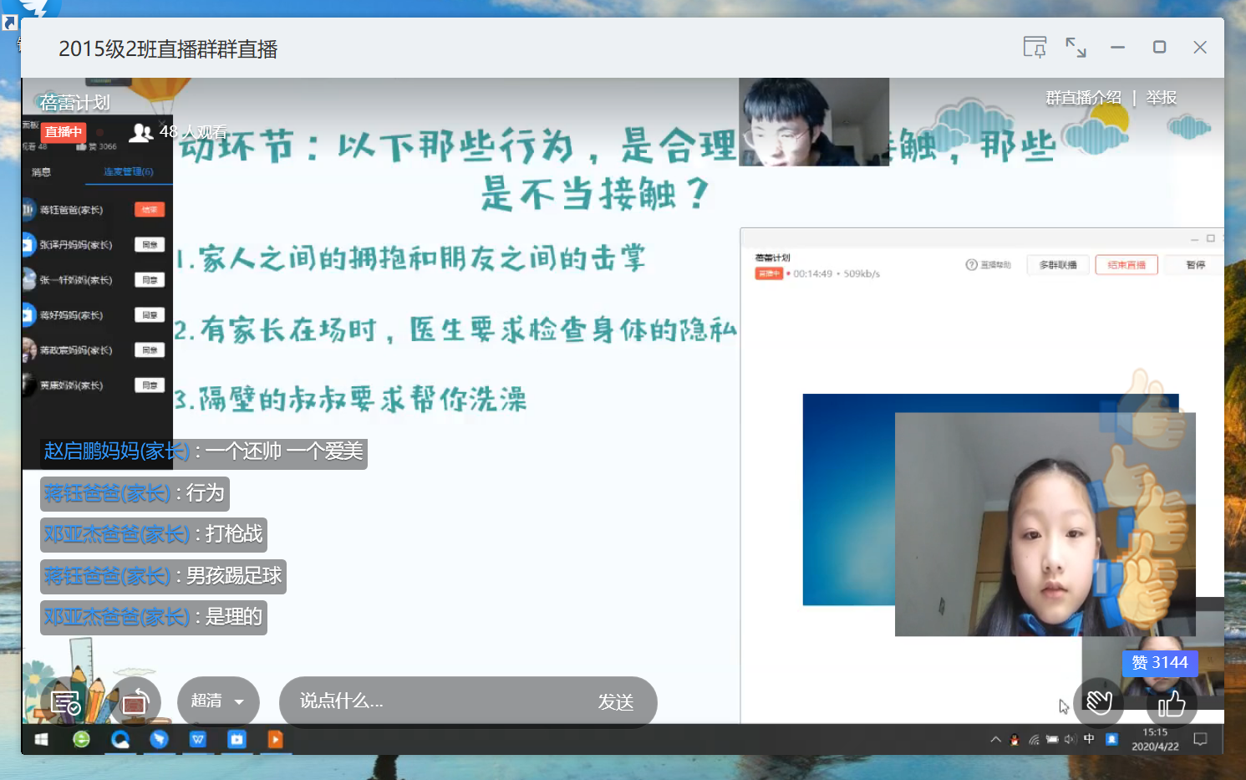This screenshot has width=1246, height=780.
Task: Maximize the live stream window
Action: point(1159,47)
